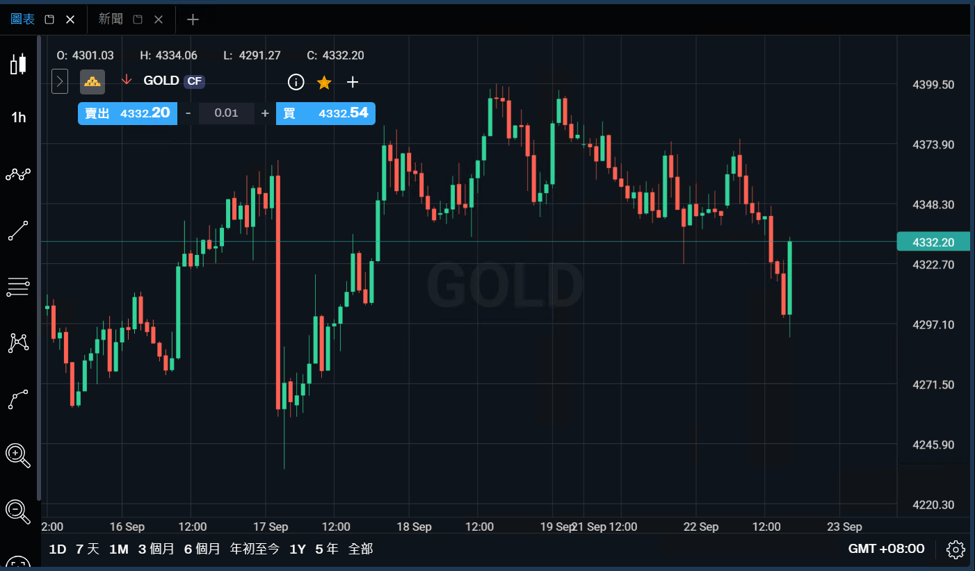Select the pattern drawing tool
975x571 pixels.
click(18, 343)
